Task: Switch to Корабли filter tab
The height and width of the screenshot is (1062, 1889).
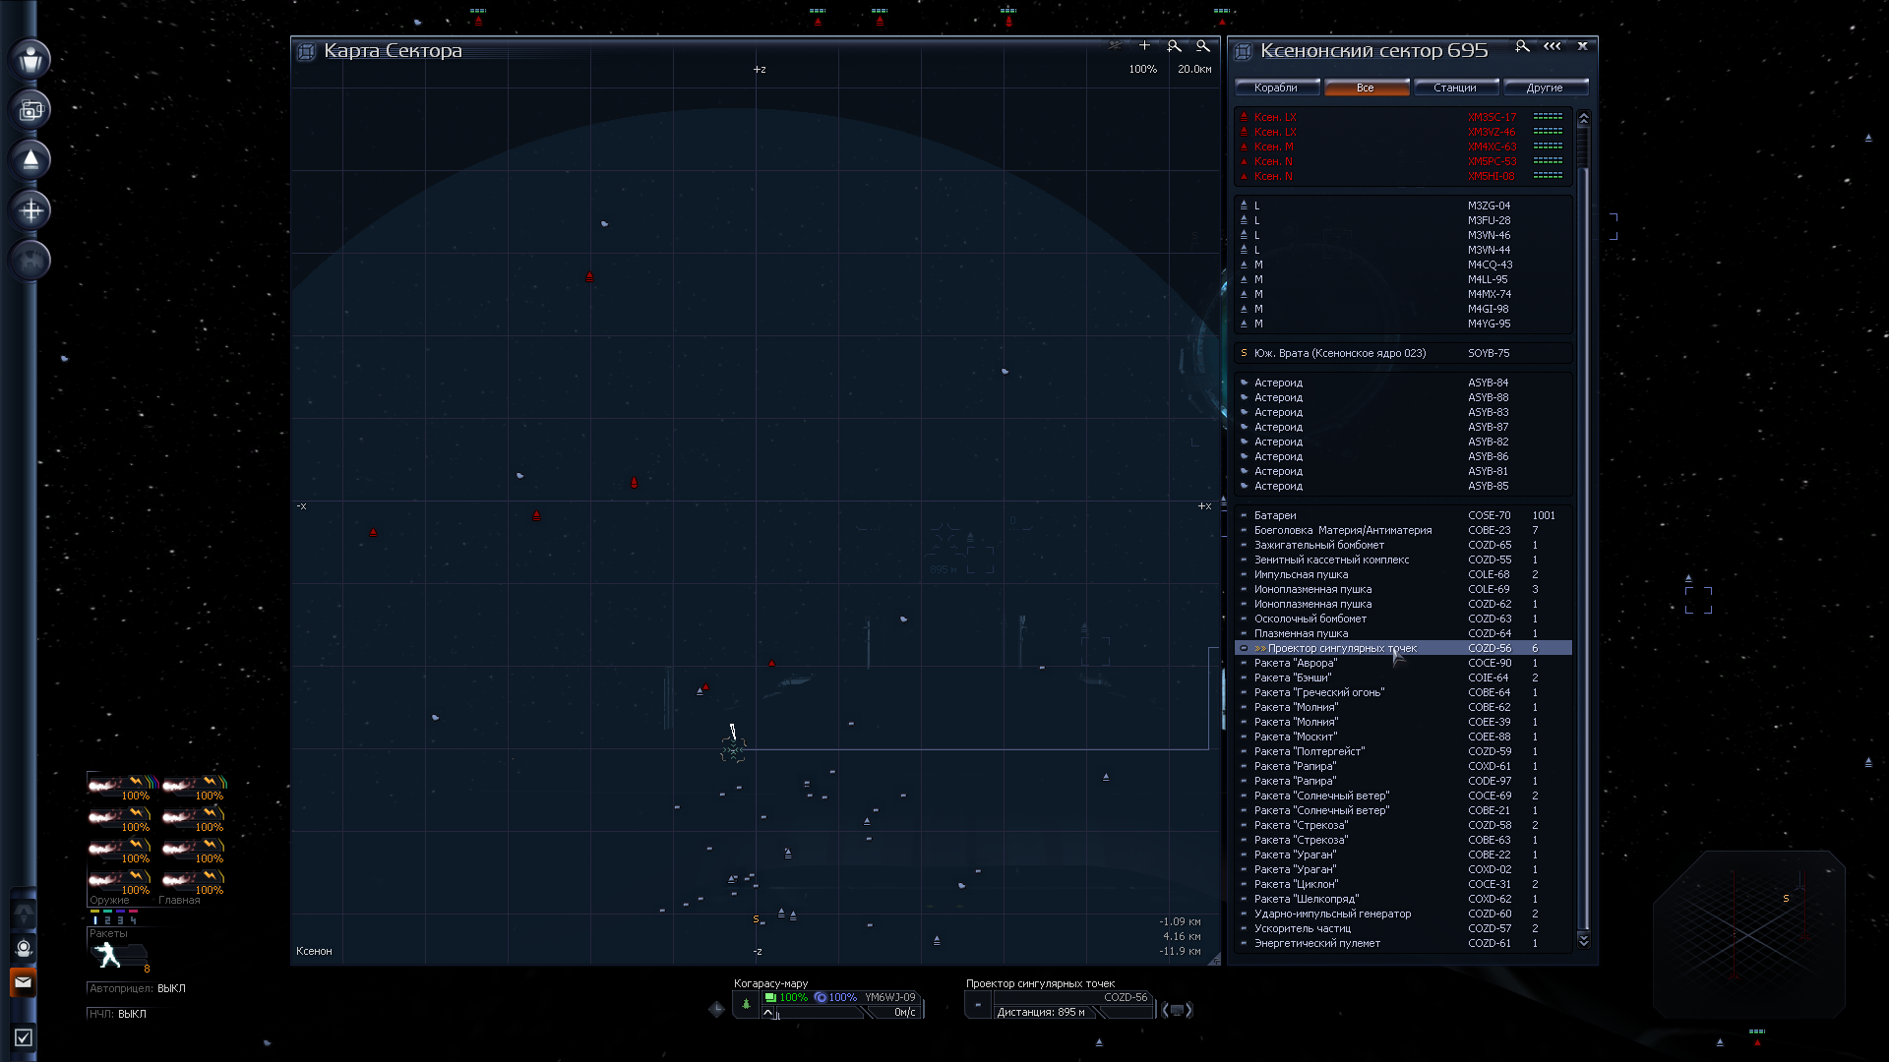Action: point(1276,88)
